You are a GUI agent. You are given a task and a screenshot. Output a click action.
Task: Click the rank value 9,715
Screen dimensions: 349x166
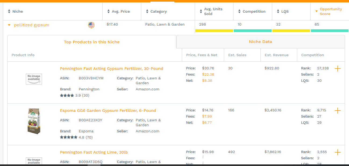coord(322,110)
